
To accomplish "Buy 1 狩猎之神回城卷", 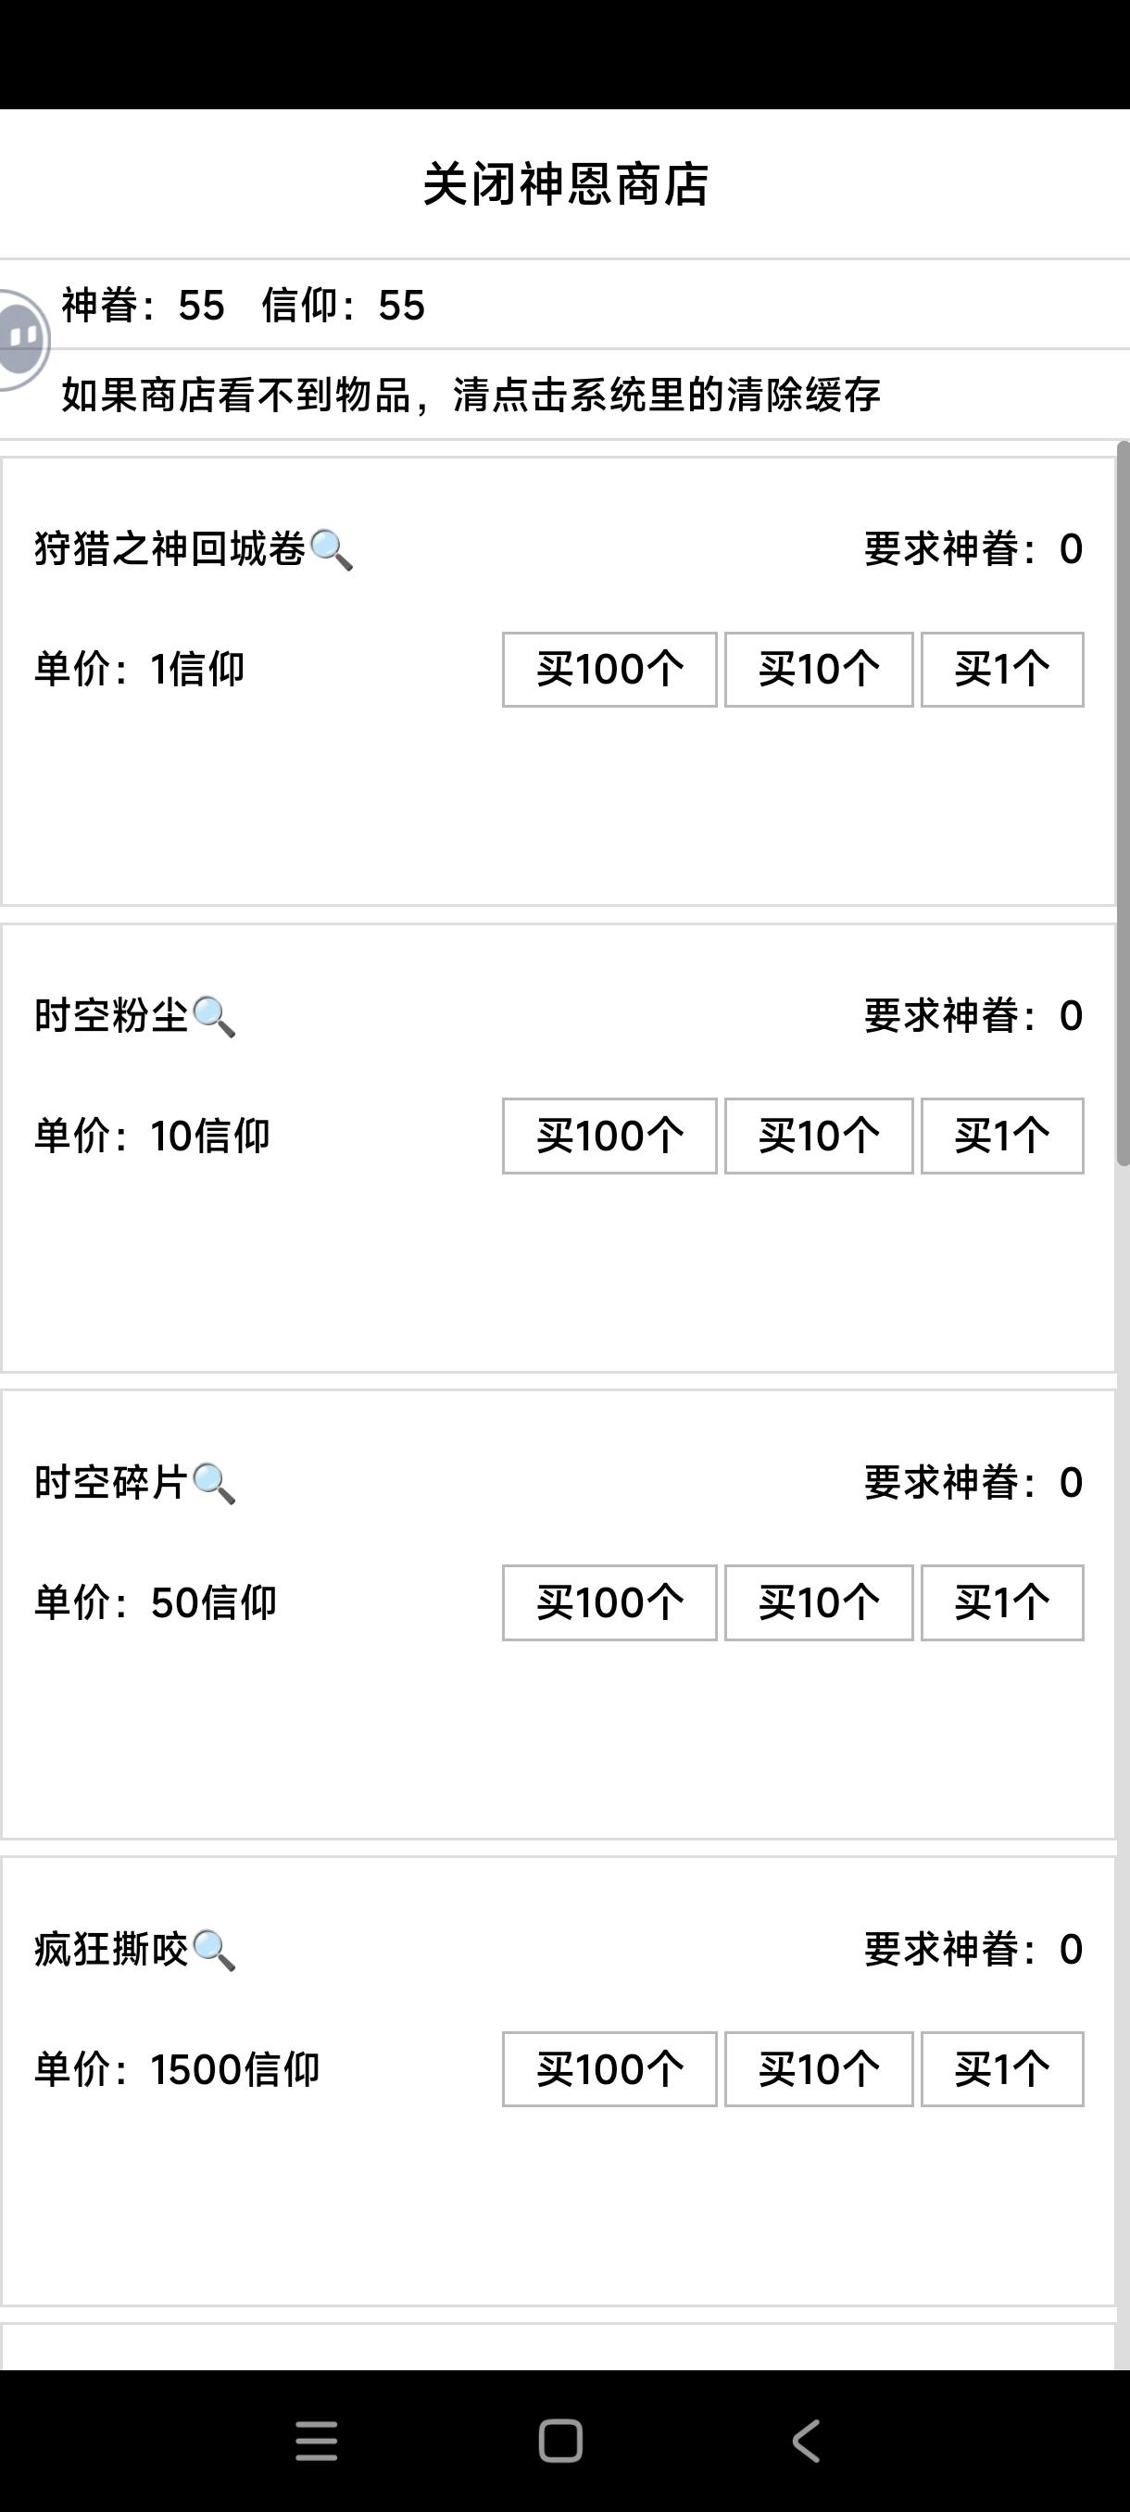I will tap(1002, 670).
